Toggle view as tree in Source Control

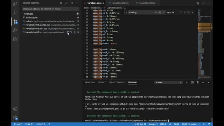coord(61,3)
